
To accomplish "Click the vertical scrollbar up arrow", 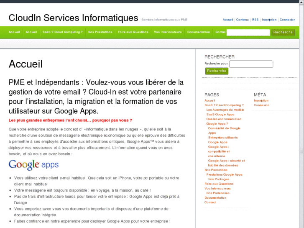I will (x=301, y=2).
